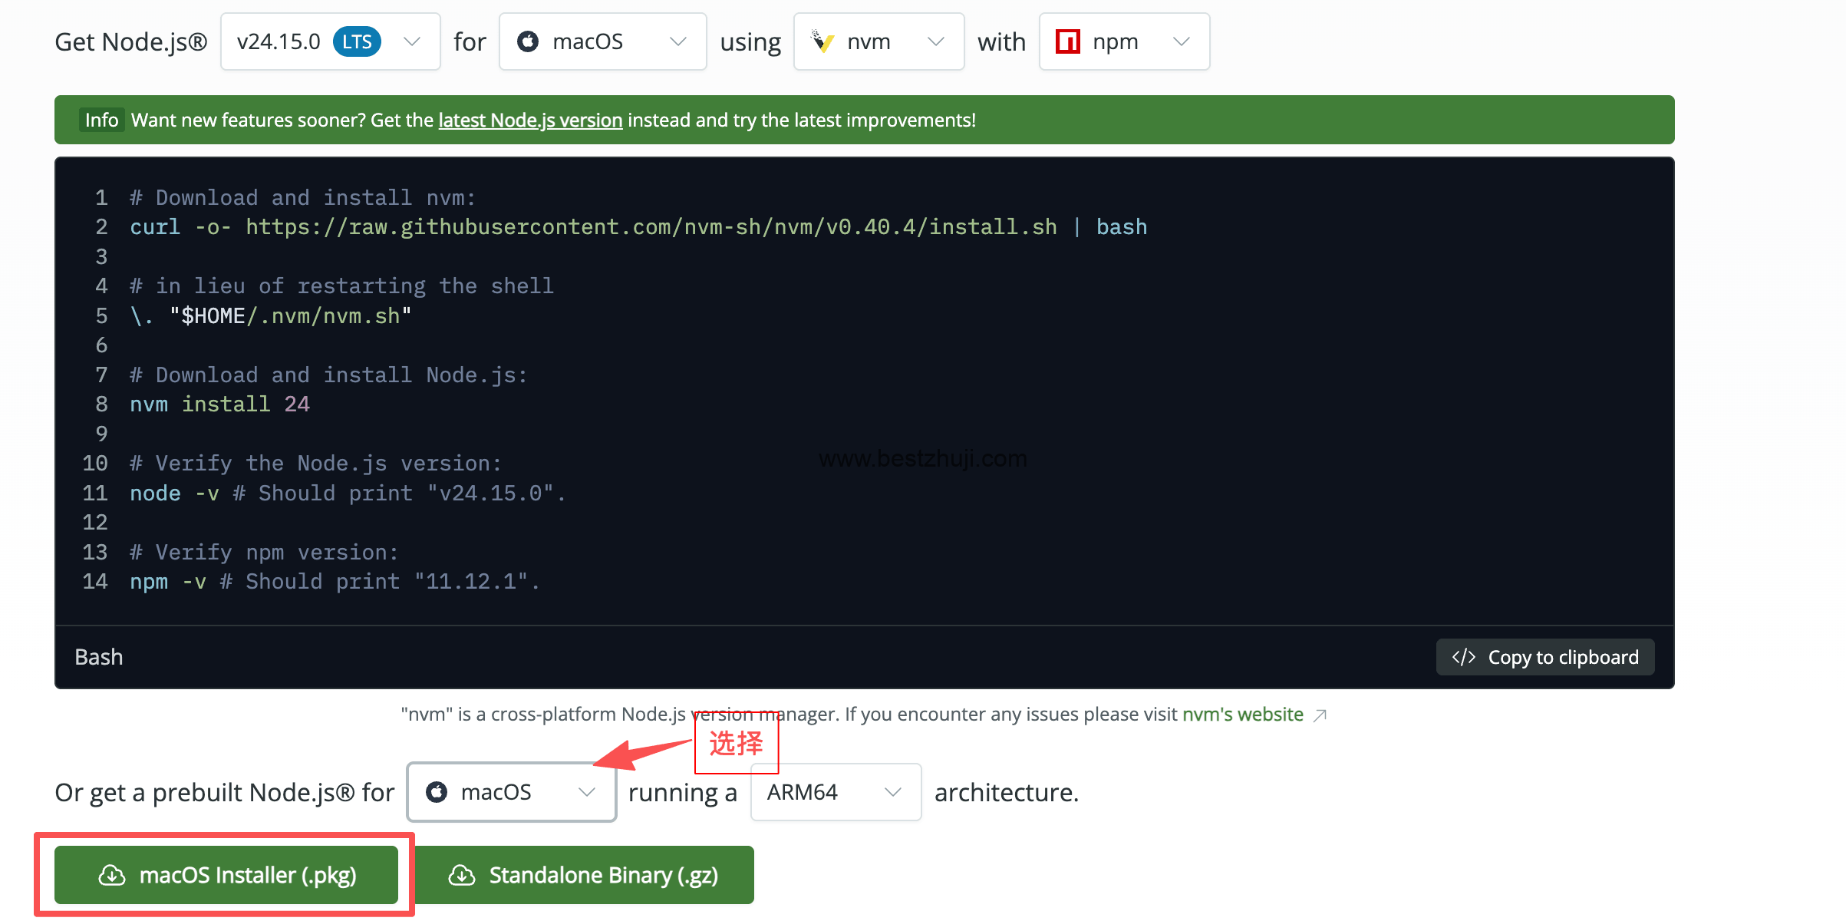Click the 'nvm install 24' code line

pyautogui.click(x=219, y=404)
